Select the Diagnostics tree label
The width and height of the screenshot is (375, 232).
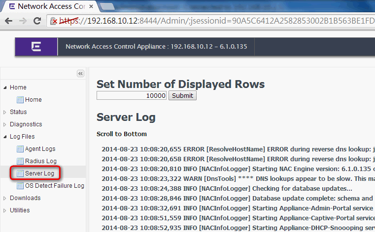(26, 124)
